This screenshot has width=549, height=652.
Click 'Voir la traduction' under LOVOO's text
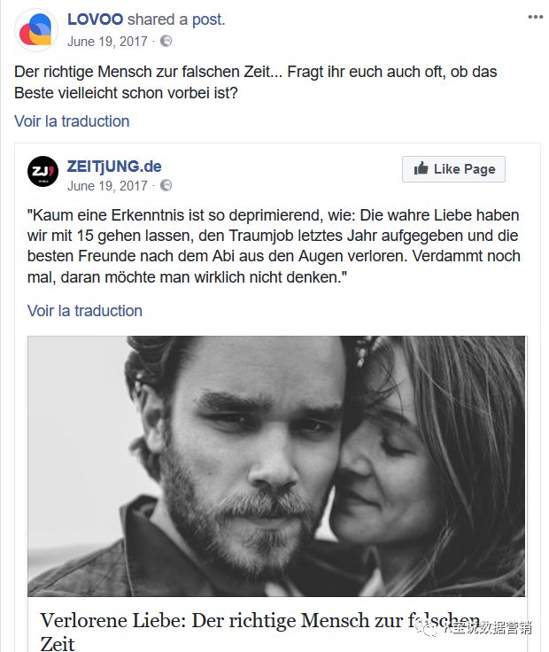click(x=72, y=121)
